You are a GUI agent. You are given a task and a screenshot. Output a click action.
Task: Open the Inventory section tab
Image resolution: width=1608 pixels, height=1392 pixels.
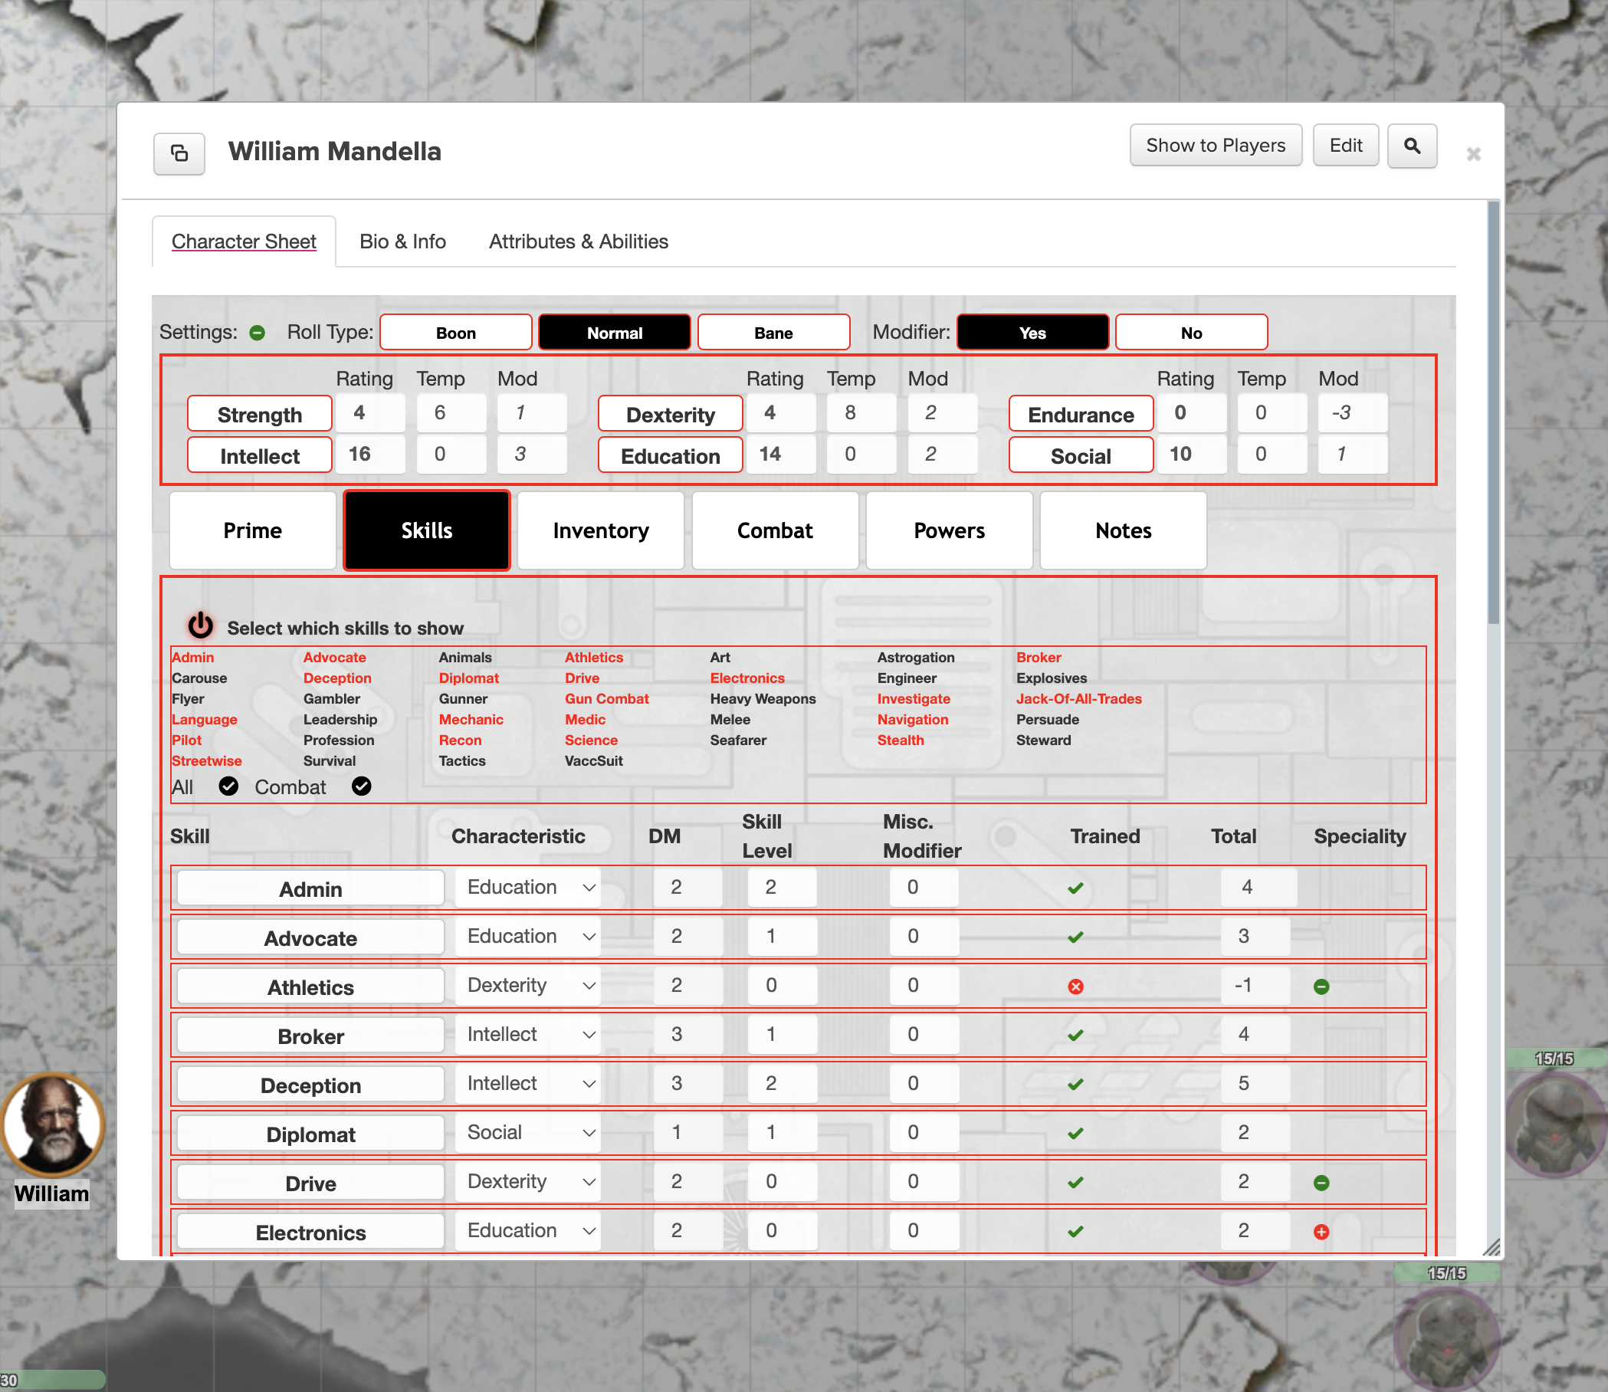click(x=600, y=530)
